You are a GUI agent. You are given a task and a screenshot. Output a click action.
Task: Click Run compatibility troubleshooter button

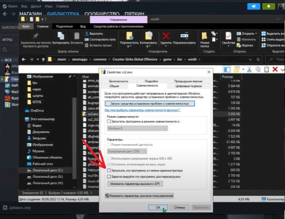click(150, 104)
